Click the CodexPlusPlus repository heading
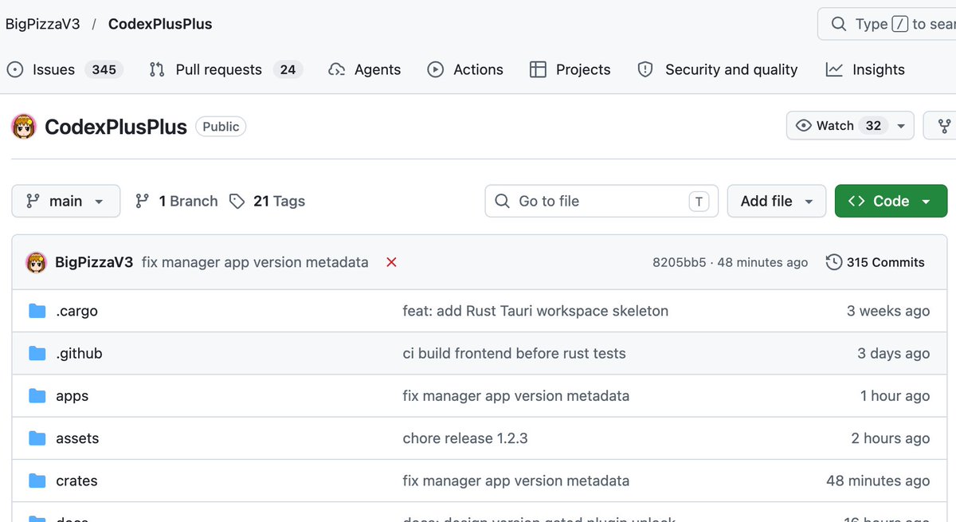Screen dimensions: 956x522 [116, 126]
